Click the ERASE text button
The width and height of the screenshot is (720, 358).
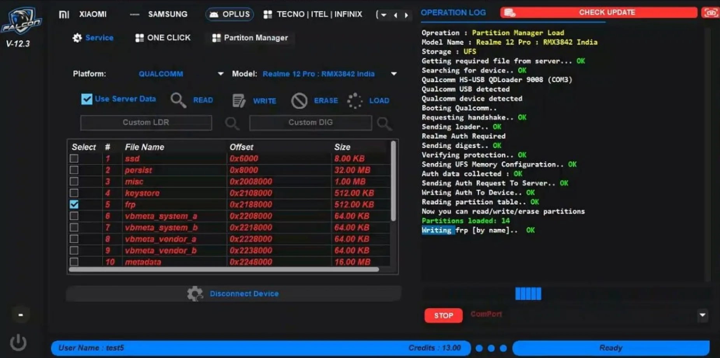[326, 101]
